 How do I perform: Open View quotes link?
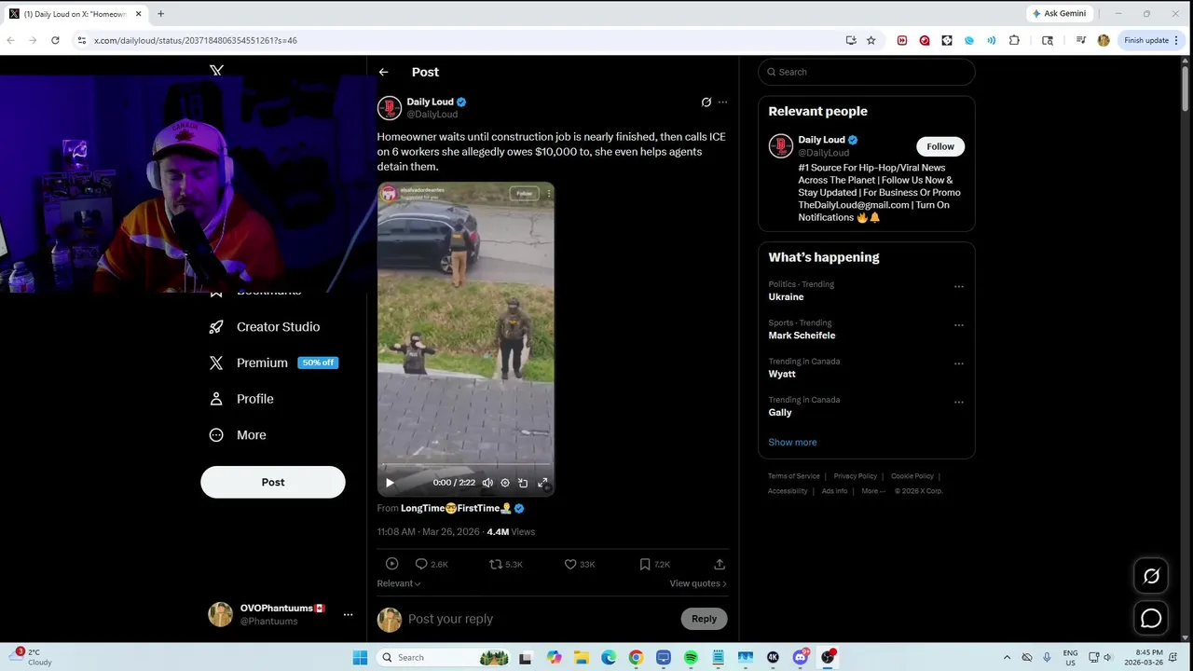698,583
